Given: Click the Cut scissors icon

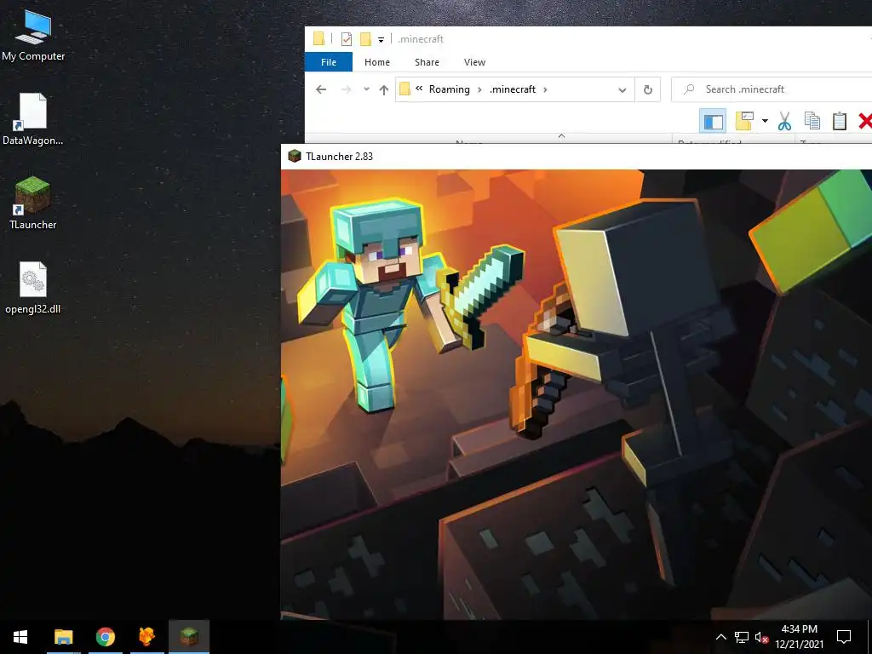Looking at the screenshot, I should [x=784, y=121].
